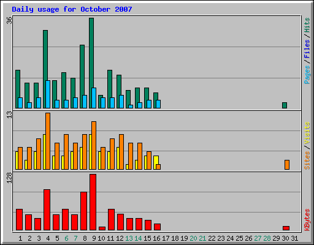The image size is (314, 245).
Task: Click the small green hits bar for day 30
Action: [x=285, y=105]
